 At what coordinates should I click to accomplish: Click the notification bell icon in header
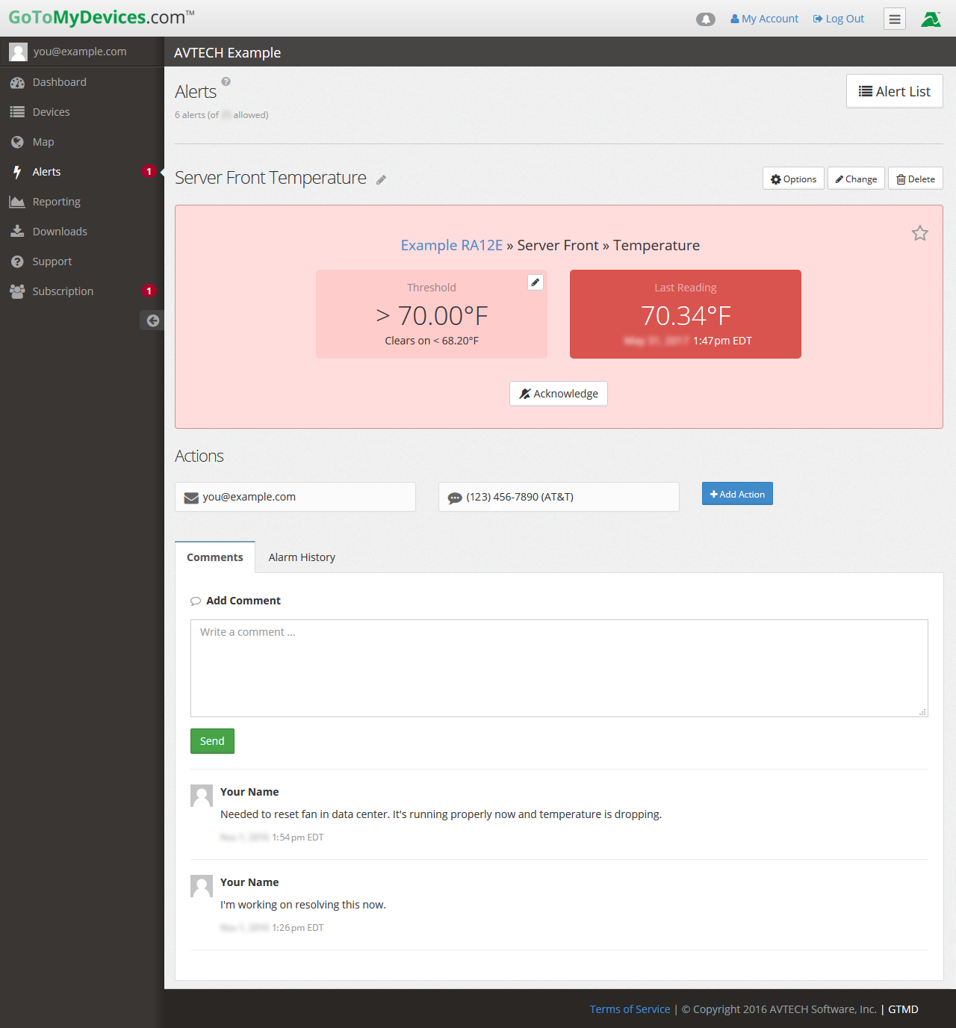coord(705,19)
